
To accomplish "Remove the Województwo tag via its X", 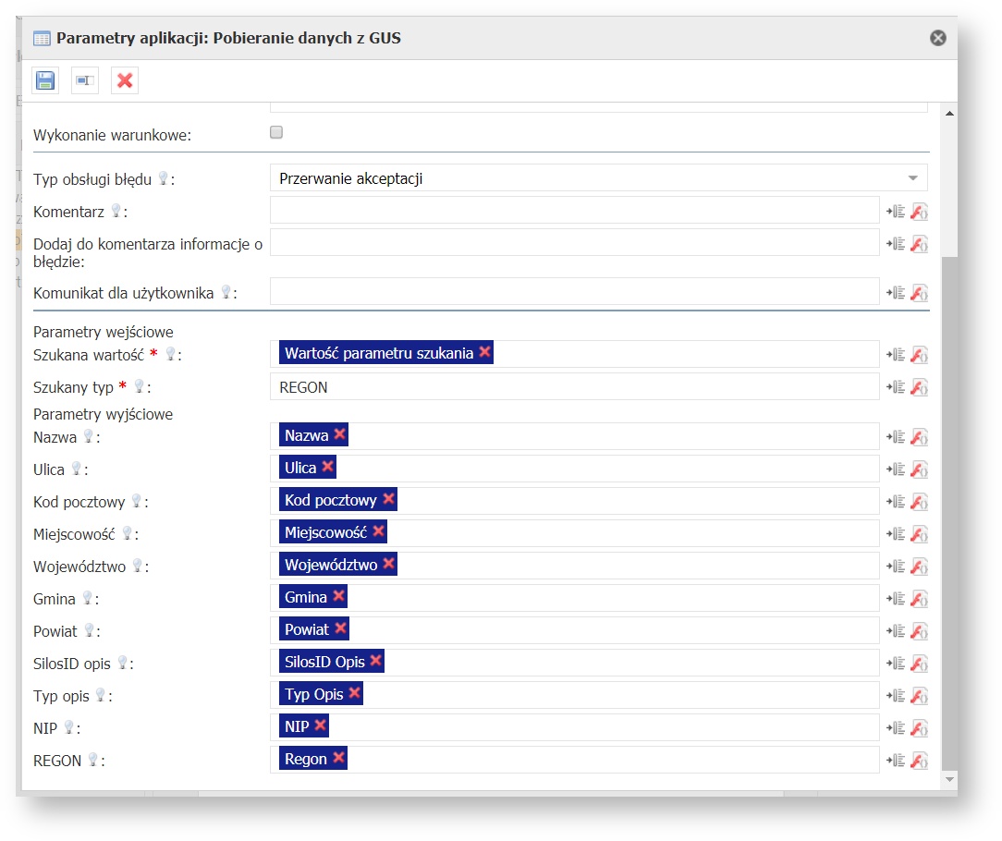I will (x=388, y=565).
